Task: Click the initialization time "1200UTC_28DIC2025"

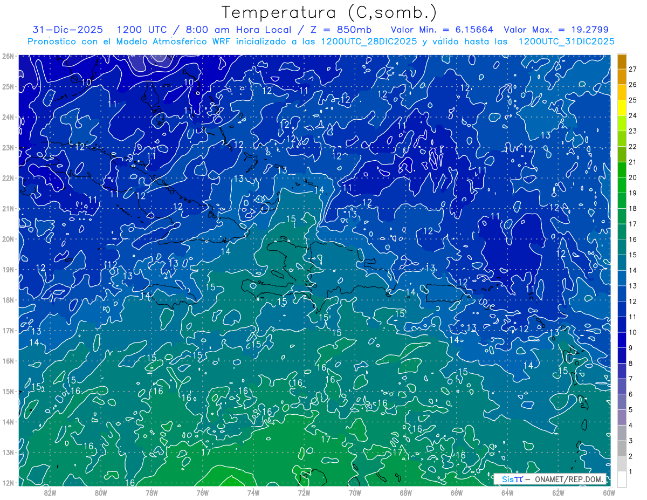Action: coord(369,41)
